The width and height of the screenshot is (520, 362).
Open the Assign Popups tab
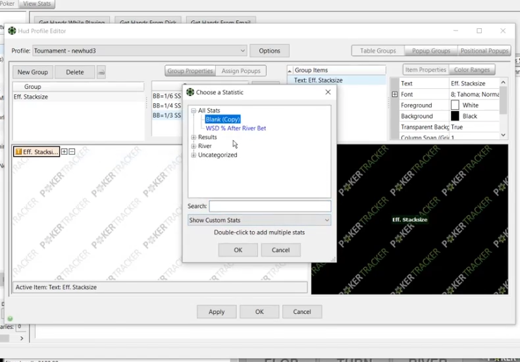pyautogui.click(x=241, y=71)
